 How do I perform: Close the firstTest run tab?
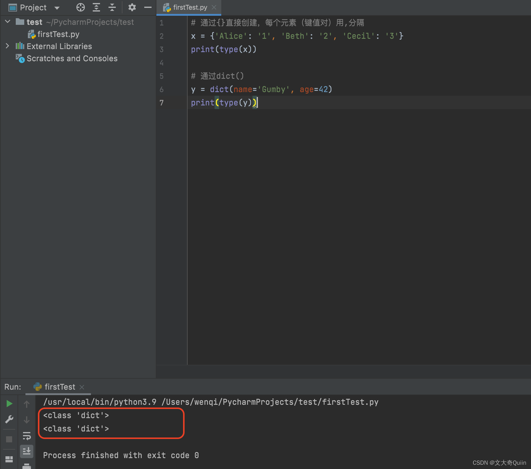[82, 387]
